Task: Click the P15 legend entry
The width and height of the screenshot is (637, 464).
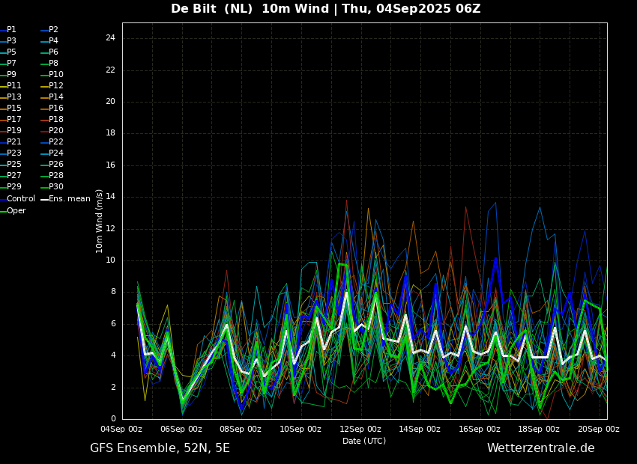Action: coord(10,109)
